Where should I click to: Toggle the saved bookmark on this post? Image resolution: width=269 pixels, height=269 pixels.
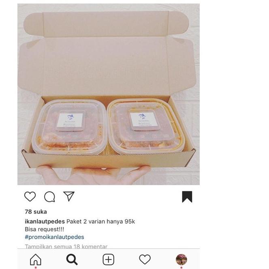click(187, 196)
